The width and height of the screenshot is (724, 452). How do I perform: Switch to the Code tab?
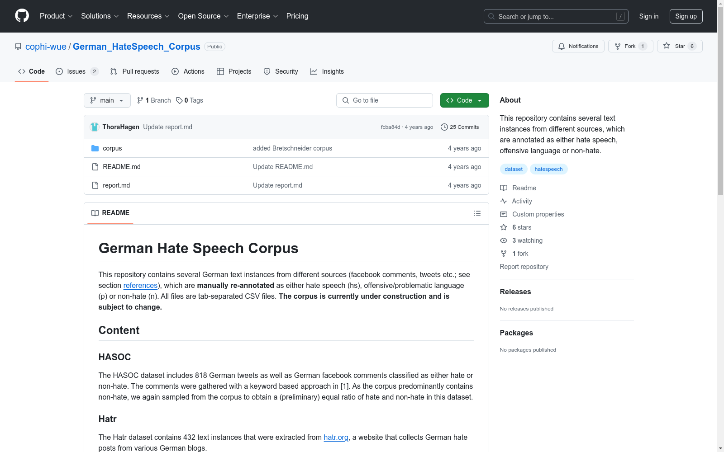[x=32, y=71]
